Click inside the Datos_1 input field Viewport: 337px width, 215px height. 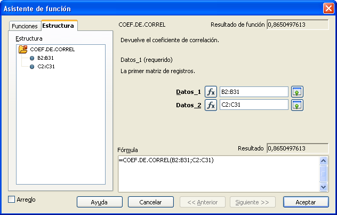point(254,92)
